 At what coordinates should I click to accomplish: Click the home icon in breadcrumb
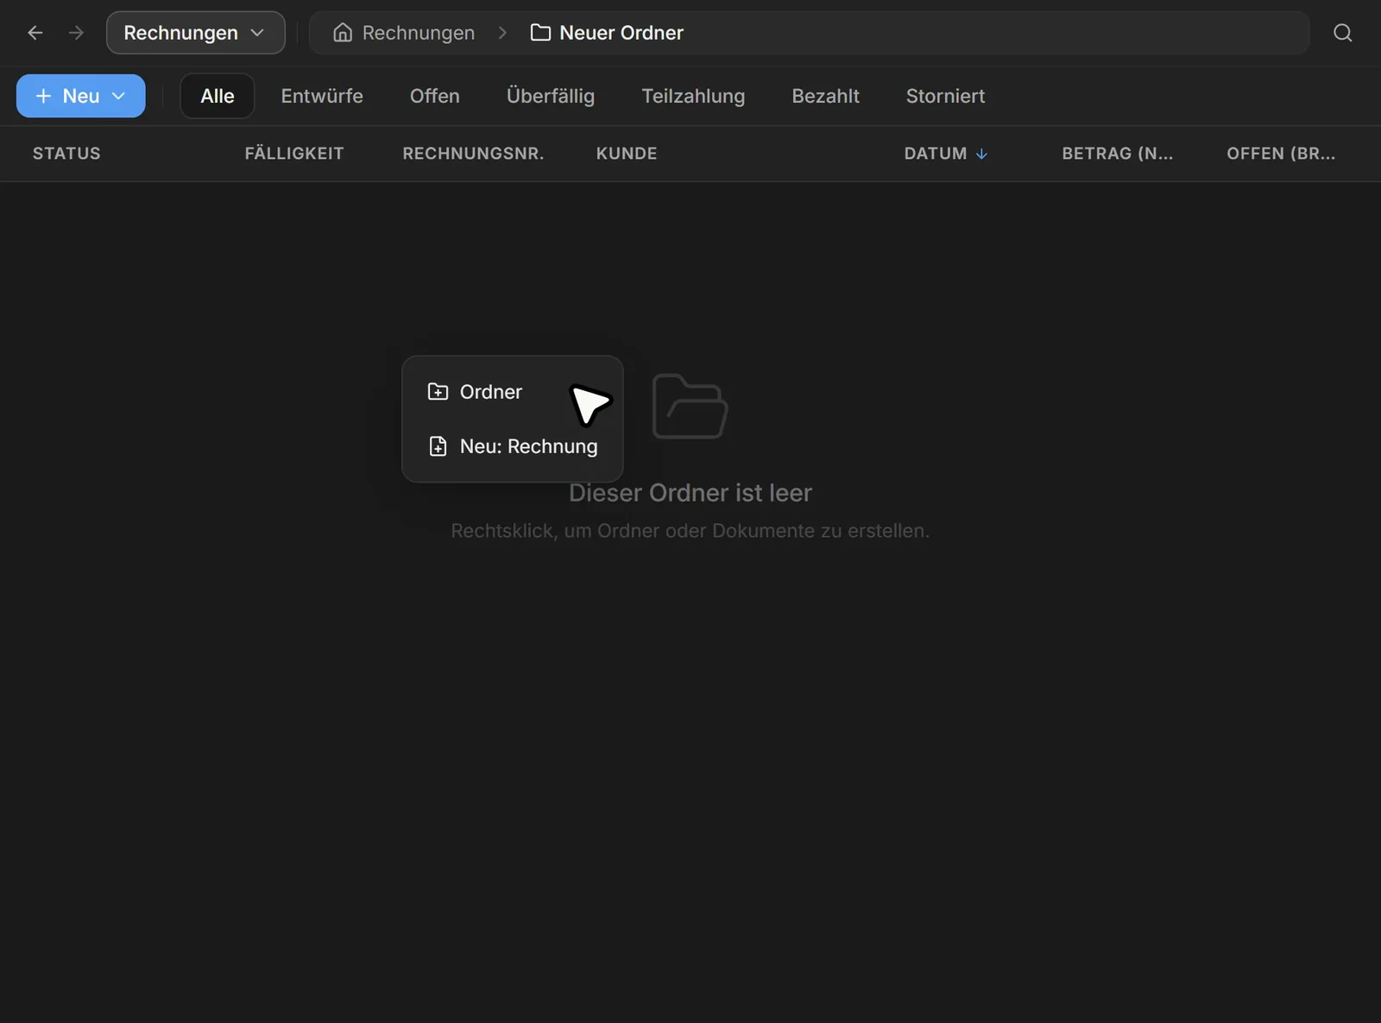pos(343,33)
